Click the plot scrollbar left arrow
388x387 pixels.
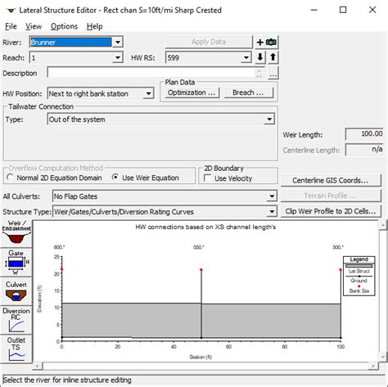(x=38, y=366)
